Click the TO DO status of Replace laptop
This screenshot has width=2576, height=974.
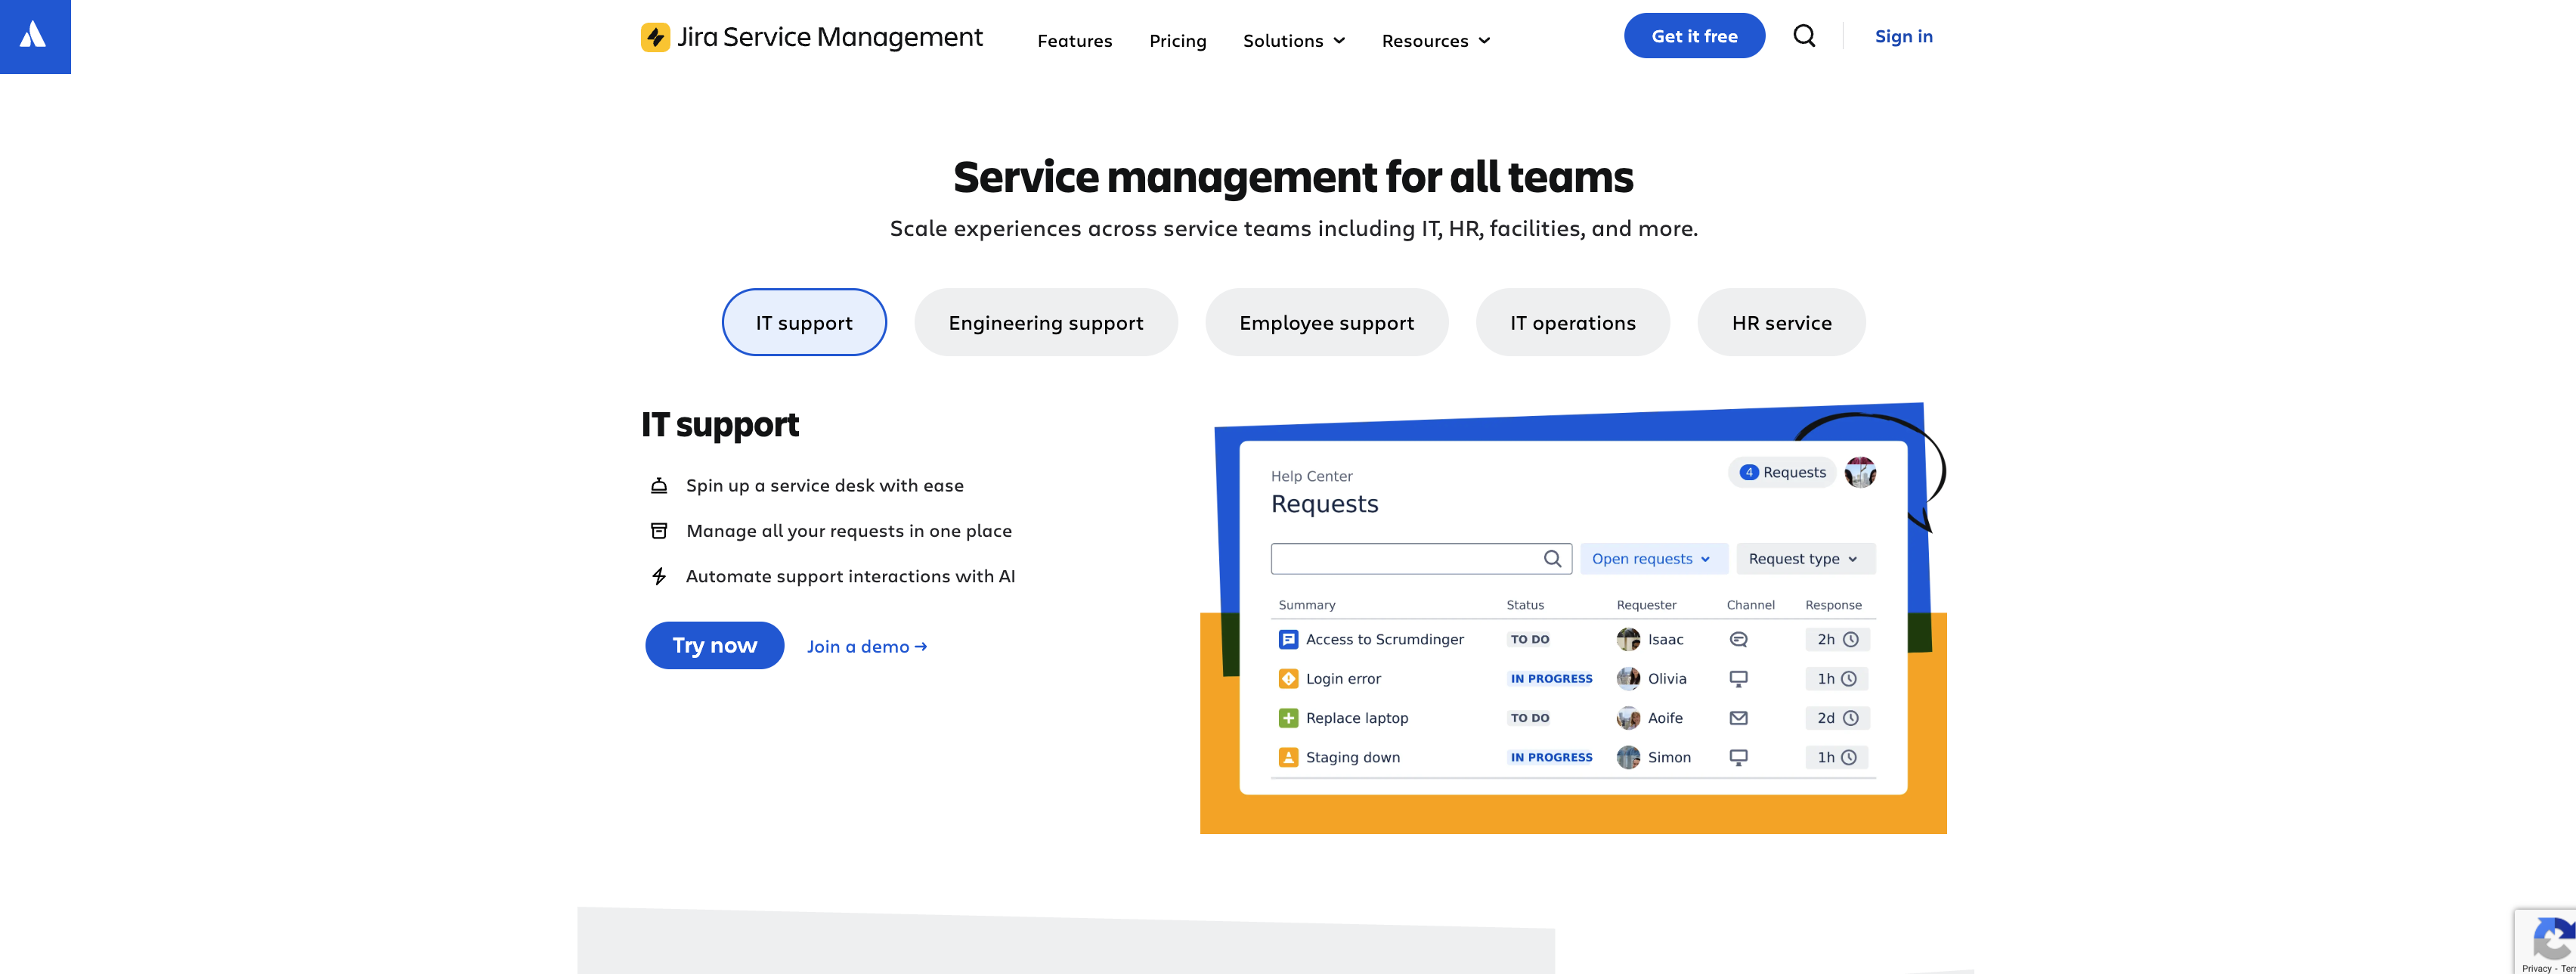point(1529,718)
